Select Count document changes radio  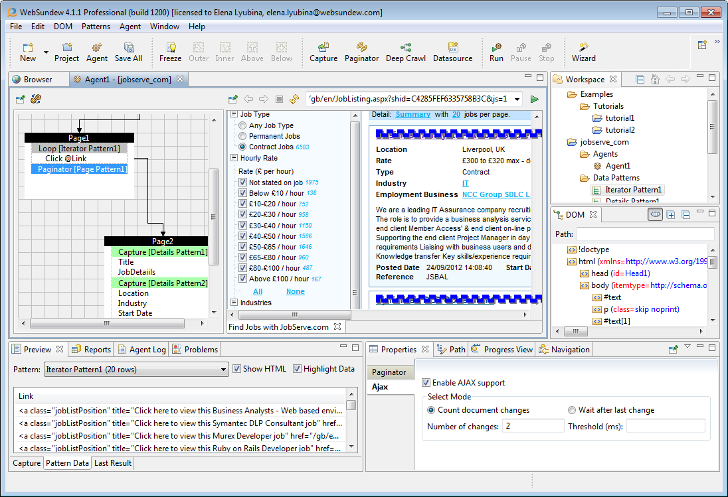tap(431, 410)
